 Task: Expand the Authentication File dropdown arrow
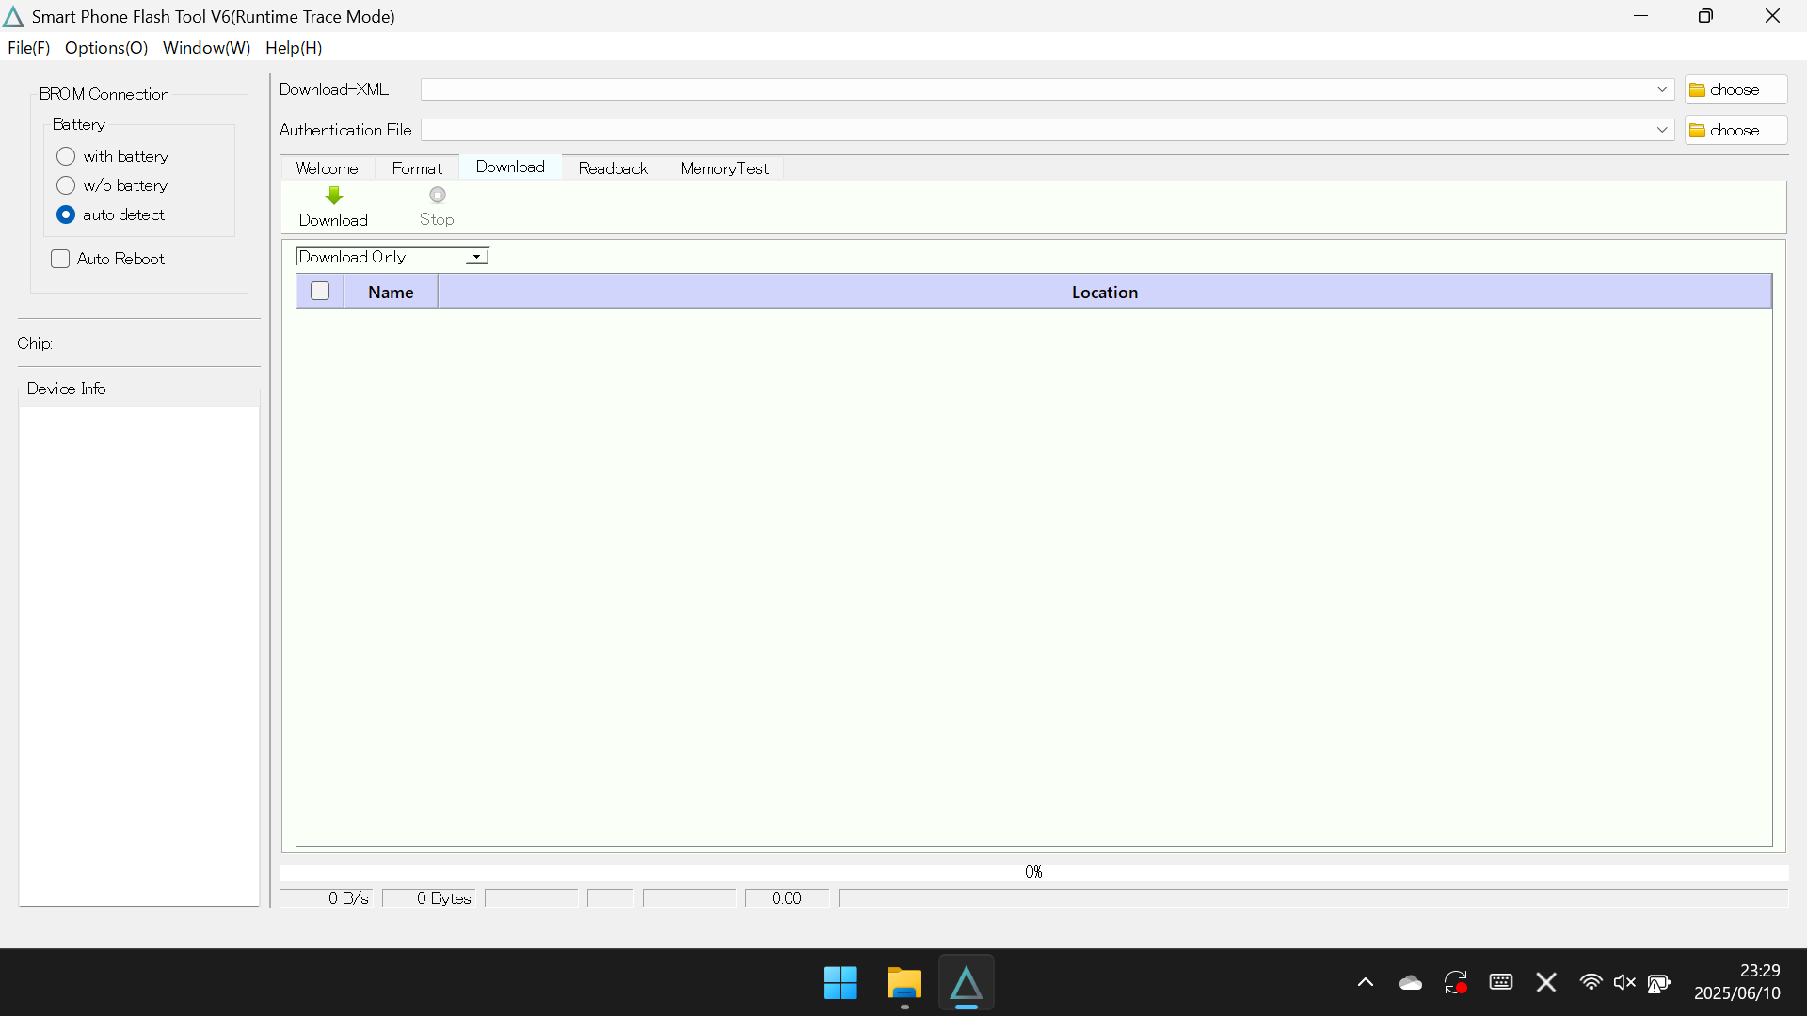[1662, 129]
